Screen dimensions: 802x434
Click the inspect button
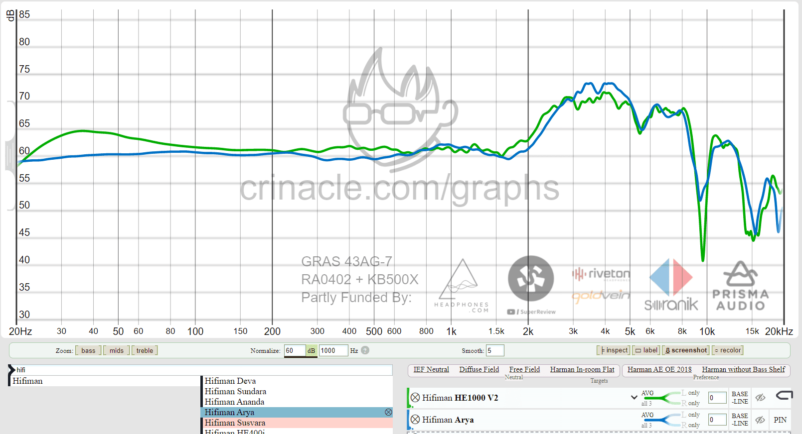coord(614,350)
